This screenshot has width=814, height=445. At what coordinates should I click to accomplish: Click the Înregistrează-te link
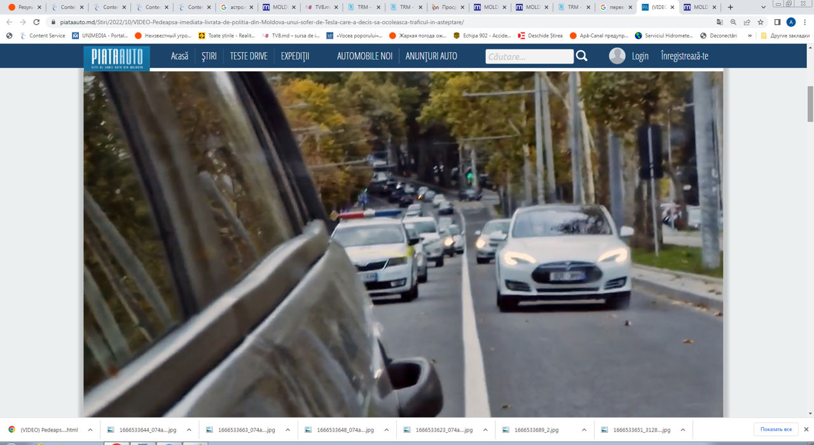click(684, 56)
